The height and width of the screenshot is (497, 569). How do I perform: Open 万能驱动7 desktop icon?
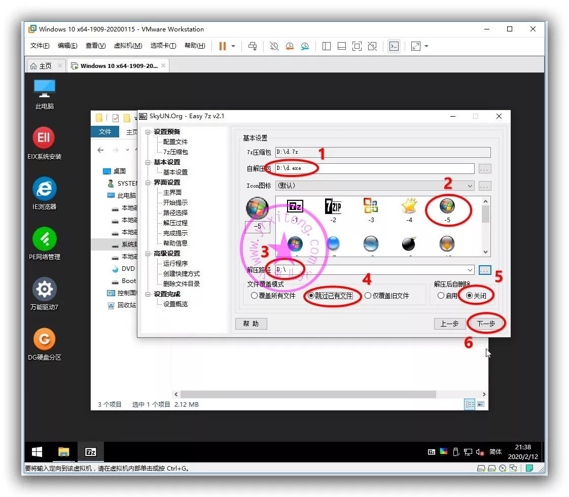pyautogui.click(x=44, y=289)
